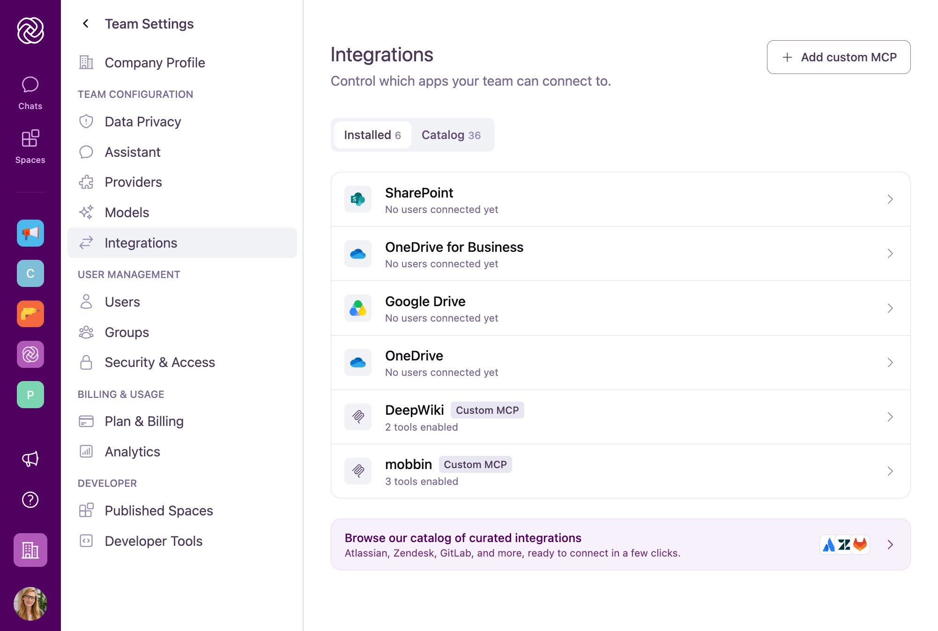The width and height of the screenshot is (938, 631).
Task: Click the app logo at top-left
Action: click(x=30, y=30)
